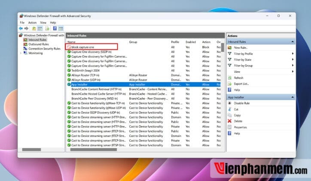Open Properties for App Installer rule
The height and width of the screenshot is (181, 311).
click(x=240, y=127)
